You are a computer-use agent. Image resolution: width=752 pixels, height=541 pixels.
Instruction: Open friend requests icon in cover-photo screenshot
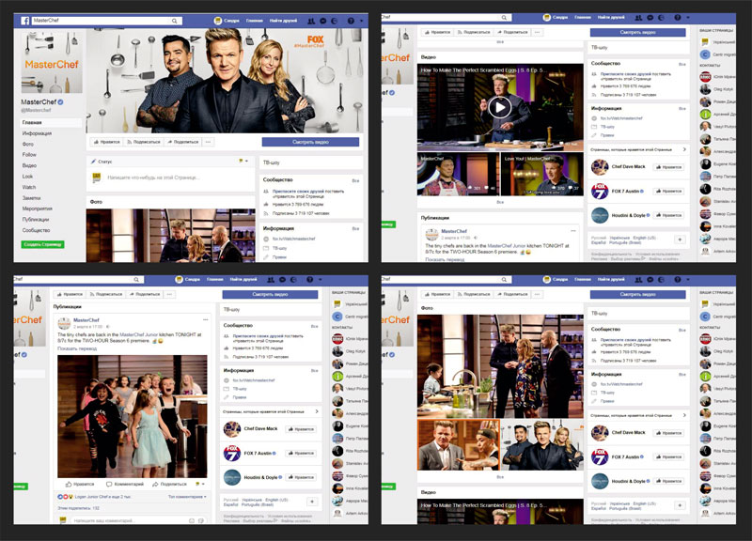click(311, 21)
